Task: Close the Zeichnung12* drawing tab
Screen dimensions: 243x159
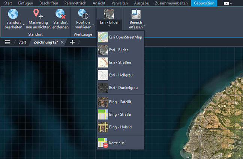Action: pyautogui.click(x=62, y=42)
